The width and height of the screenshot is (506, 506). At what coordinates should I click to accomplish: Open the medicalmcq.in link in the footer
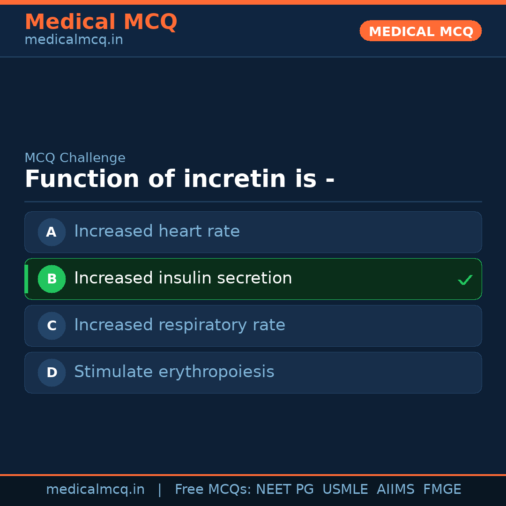point(95,490)
